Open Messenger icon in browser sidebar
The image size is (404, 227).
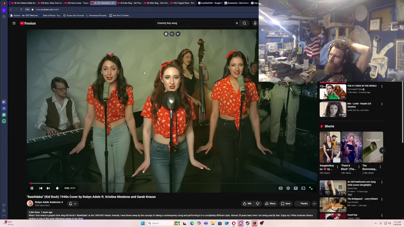tap(4, 108)
